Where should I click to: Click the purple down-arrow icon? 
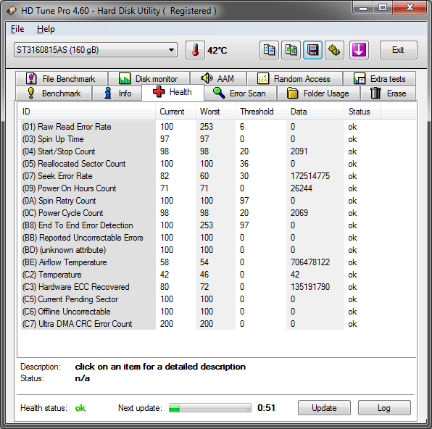coord(359,50)
